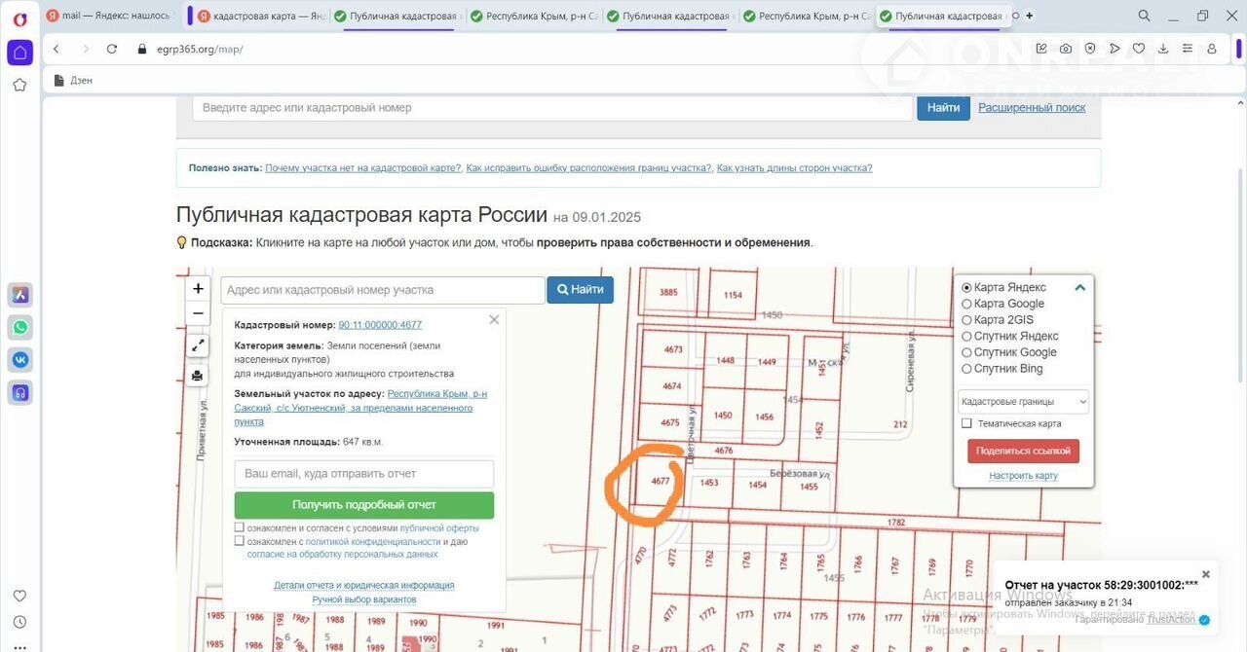Select the Карта Google radio option
Viewport: 1247px width, 652px height.
click(x=966, y=304)
